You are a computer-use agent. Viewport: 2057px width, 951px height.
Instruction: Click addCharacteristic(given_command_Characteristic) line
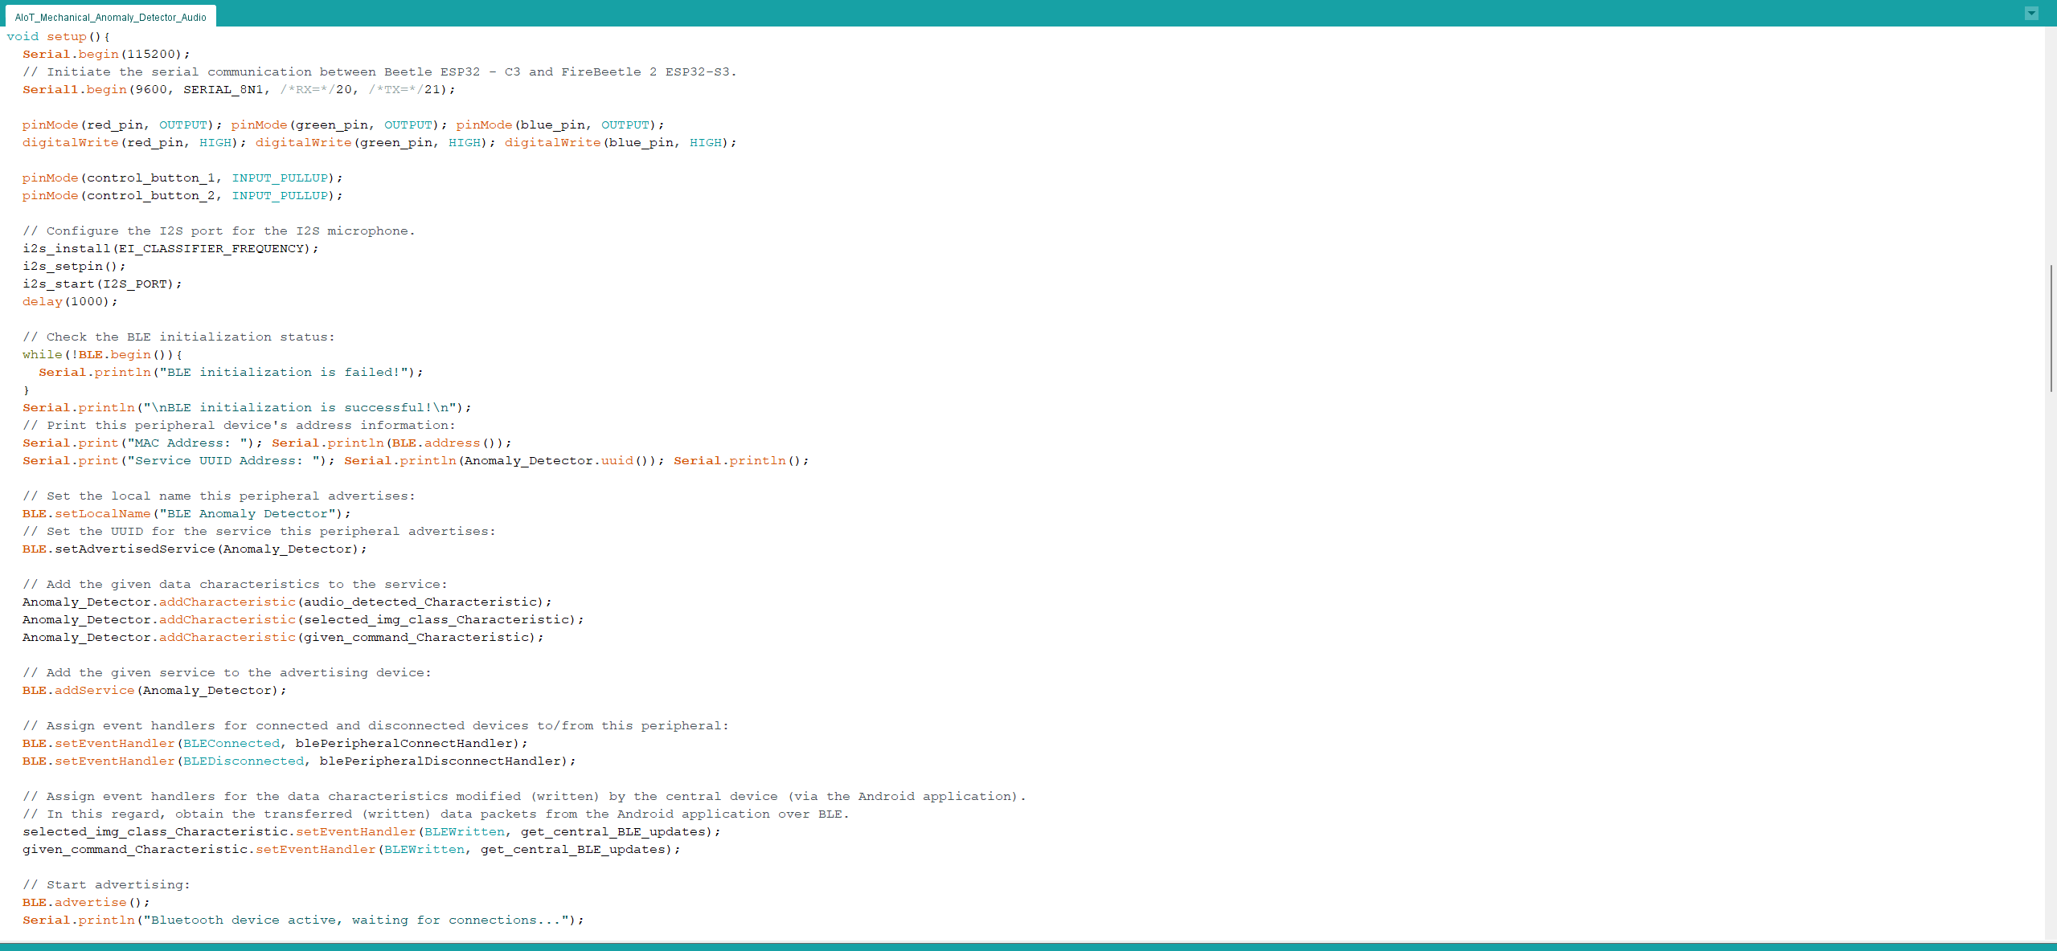pos(283,637)
